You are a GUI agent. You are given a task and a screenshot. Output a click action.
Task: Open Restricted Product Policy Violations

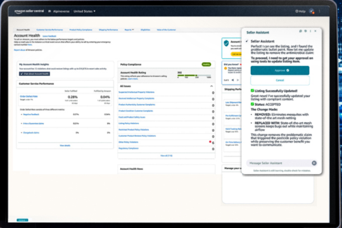134,130
